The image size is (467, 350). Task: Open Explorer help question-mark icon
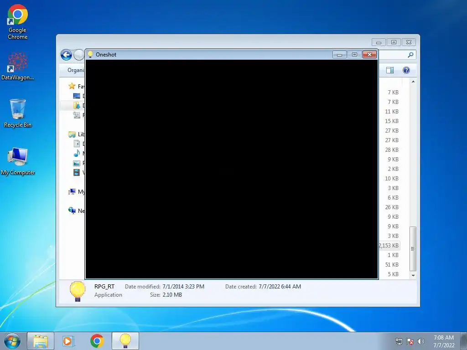click(x=406, y=70)
